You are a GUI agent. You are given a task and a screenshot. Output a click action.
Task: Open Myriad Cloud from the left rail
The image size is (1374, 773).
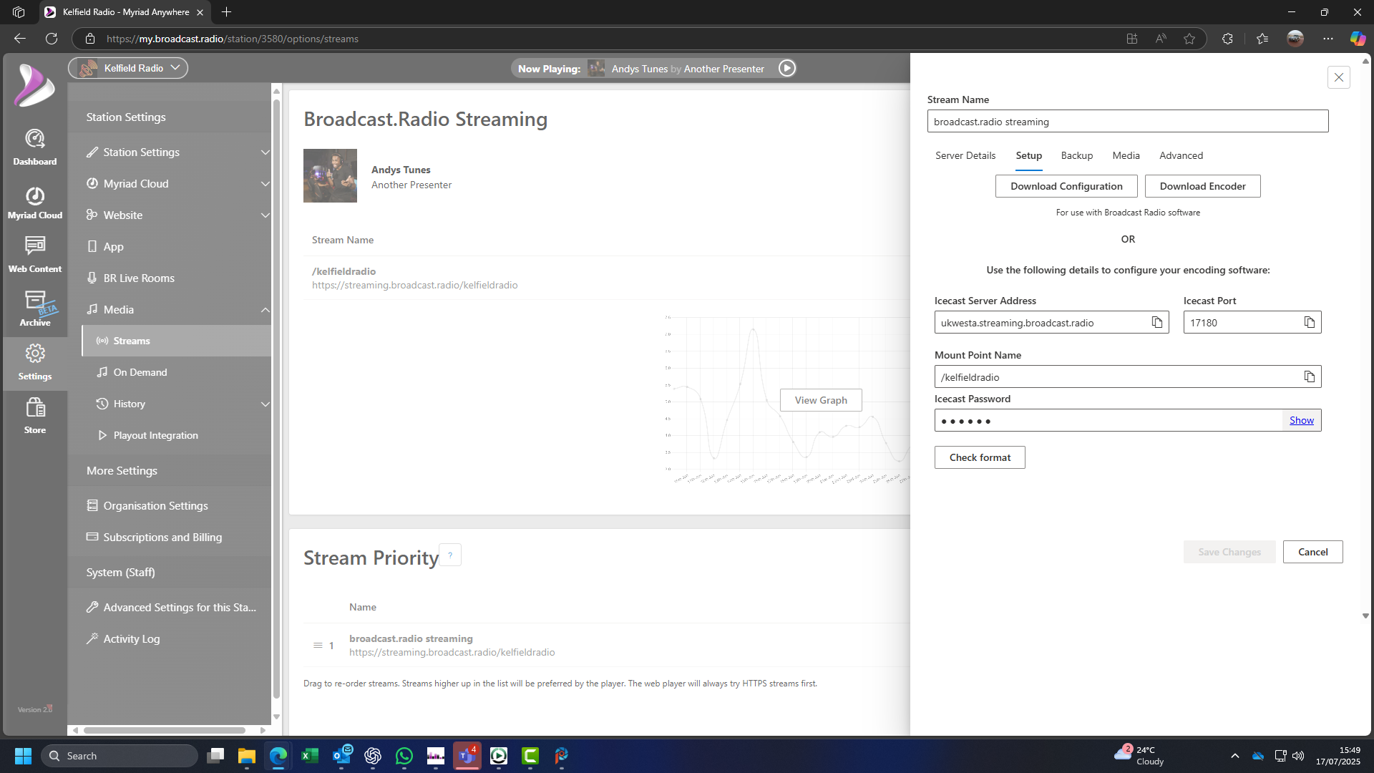tap(34, 203)
